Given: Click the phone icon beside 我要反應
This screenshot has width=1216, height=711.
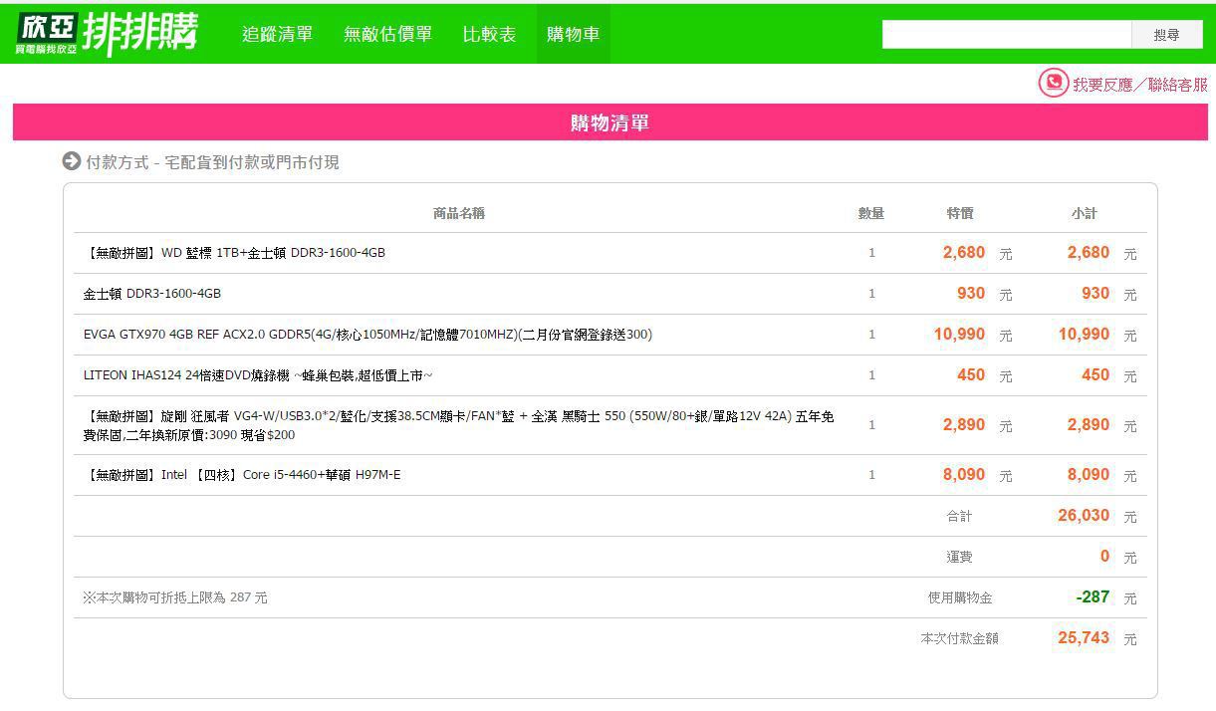Looking at the screenshot, I should click(1053, 83).
